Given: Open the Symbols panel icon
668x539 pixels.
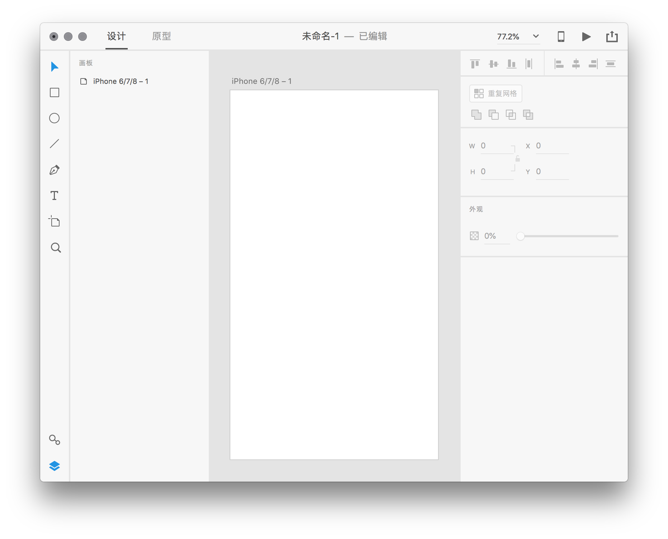Looking at the screenshot, I should (55, 440).
